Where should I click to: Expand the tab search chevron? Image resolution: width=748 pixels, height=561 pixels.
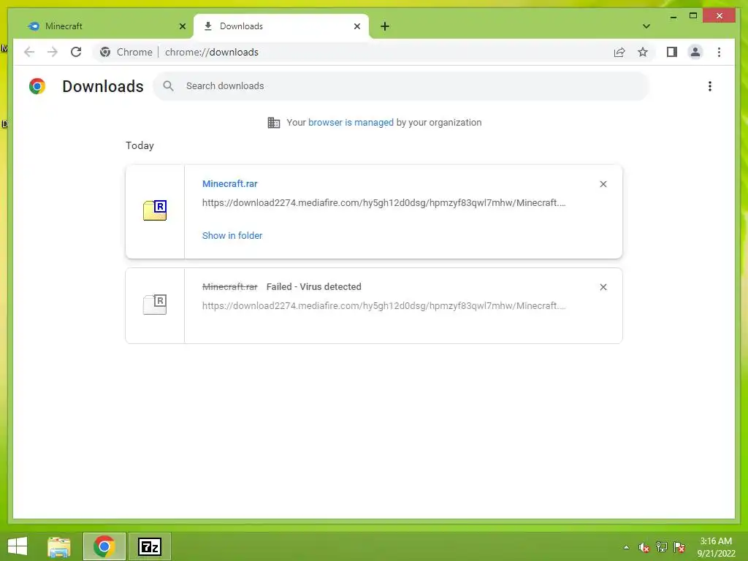[646, 26]
